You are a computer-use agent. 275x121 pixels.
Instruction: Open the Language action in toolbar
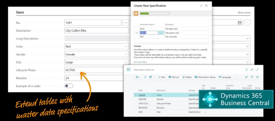pyautogui.click(x=225, y=77)
